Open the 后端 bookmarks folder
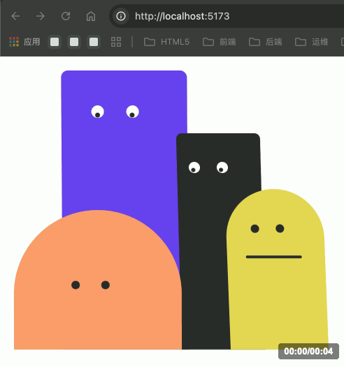This screenshot has width=344, height=367. pyautogui.click(x=266, y=42)
